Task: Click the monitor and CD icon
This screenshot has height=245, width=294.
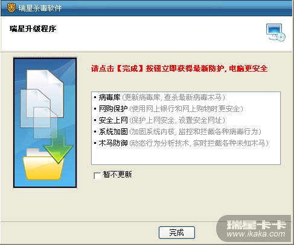Action: click(x=276, y=33)
